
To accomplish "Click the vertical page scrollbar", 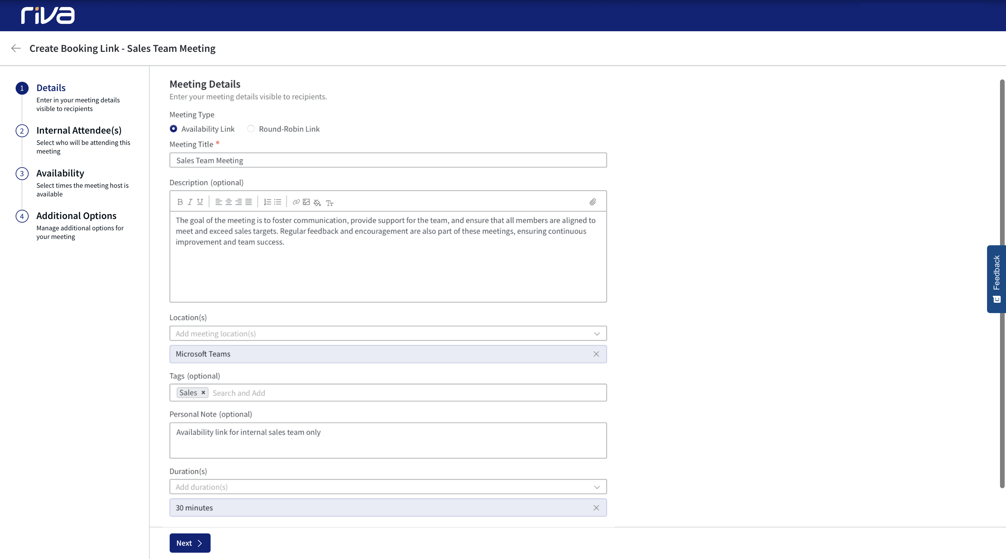I will click(1002, 283).
